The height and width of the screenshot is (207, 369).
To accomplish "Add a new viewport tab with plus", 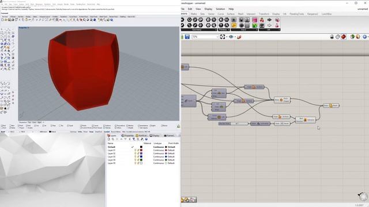I will 43,122.
